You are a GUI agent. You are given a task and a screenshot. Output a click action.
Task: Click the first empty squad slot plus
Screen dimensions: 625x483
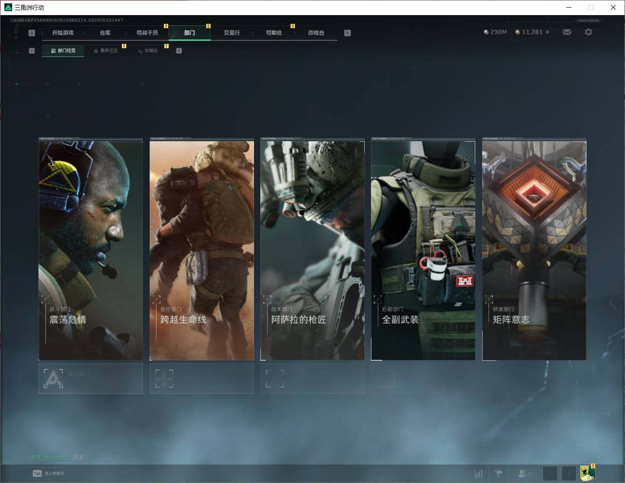(x=550, y=473)
